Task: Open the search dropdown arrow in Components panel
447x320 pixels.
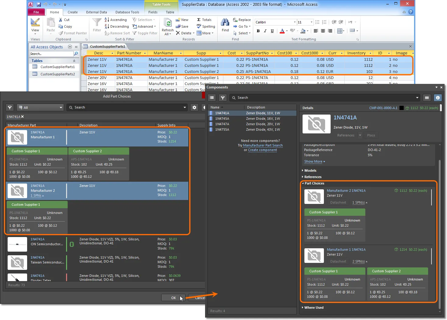Action: [x=417, y=98]
